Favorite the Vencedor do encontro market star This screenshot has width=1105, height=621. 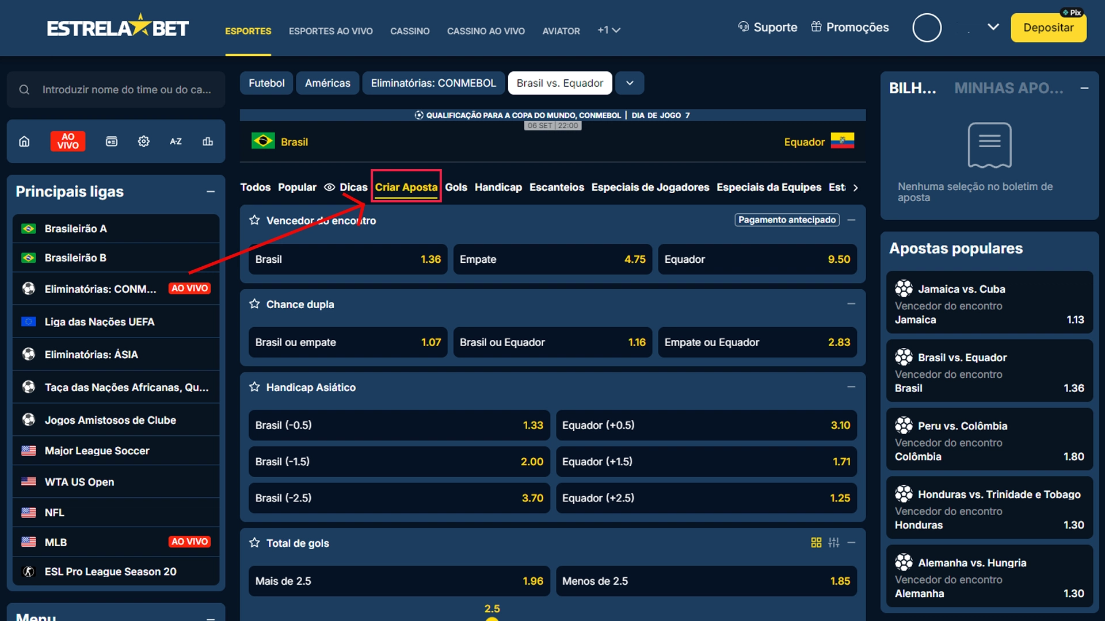[254, 220]
